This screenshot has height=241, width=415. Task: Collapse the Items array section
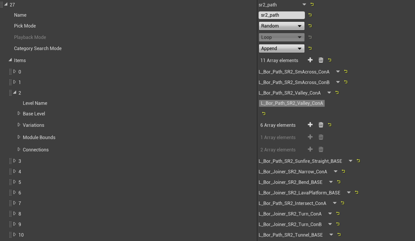(x=10, y=60)
